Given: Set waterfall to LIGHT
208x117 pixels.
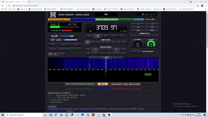Looking at the screenshot, I should (x=95, y=50).
